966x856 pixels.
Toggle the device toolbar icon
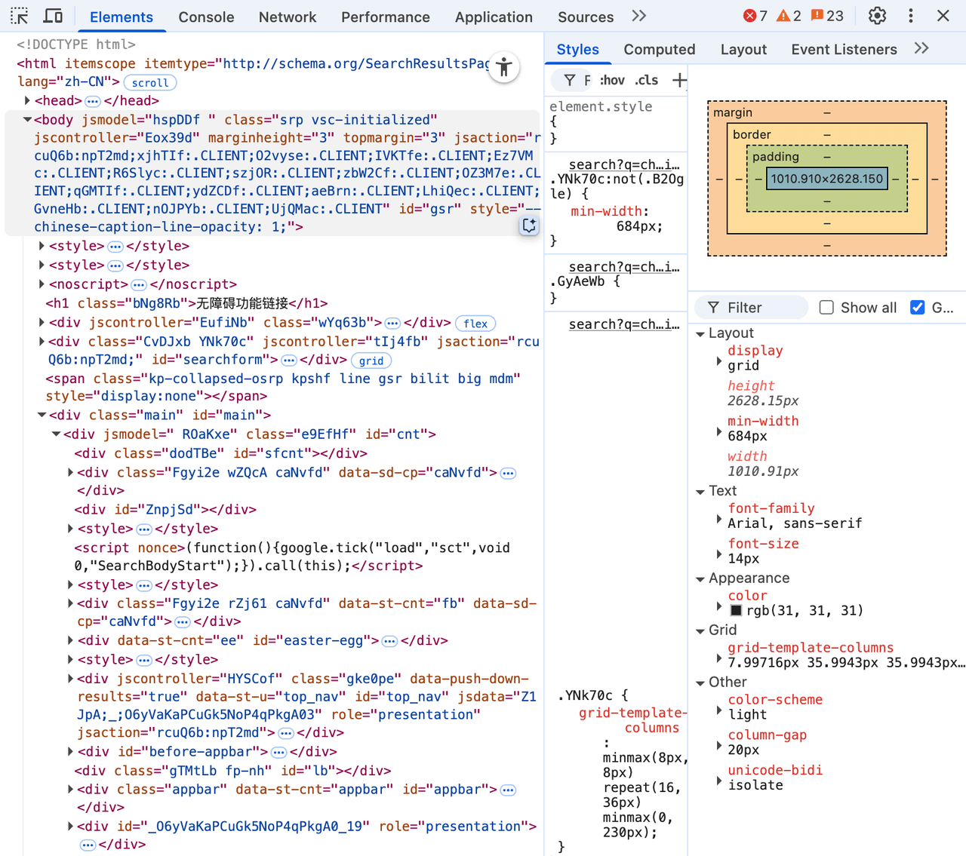(x=53, y=16)
